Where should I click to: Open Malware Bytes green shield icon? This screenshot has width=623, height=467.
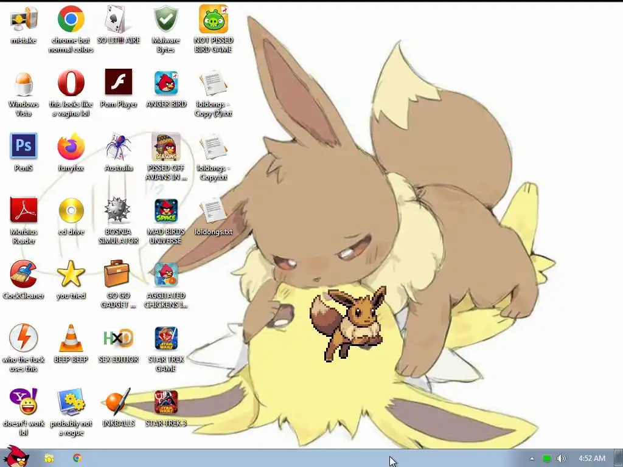point(166,19)
